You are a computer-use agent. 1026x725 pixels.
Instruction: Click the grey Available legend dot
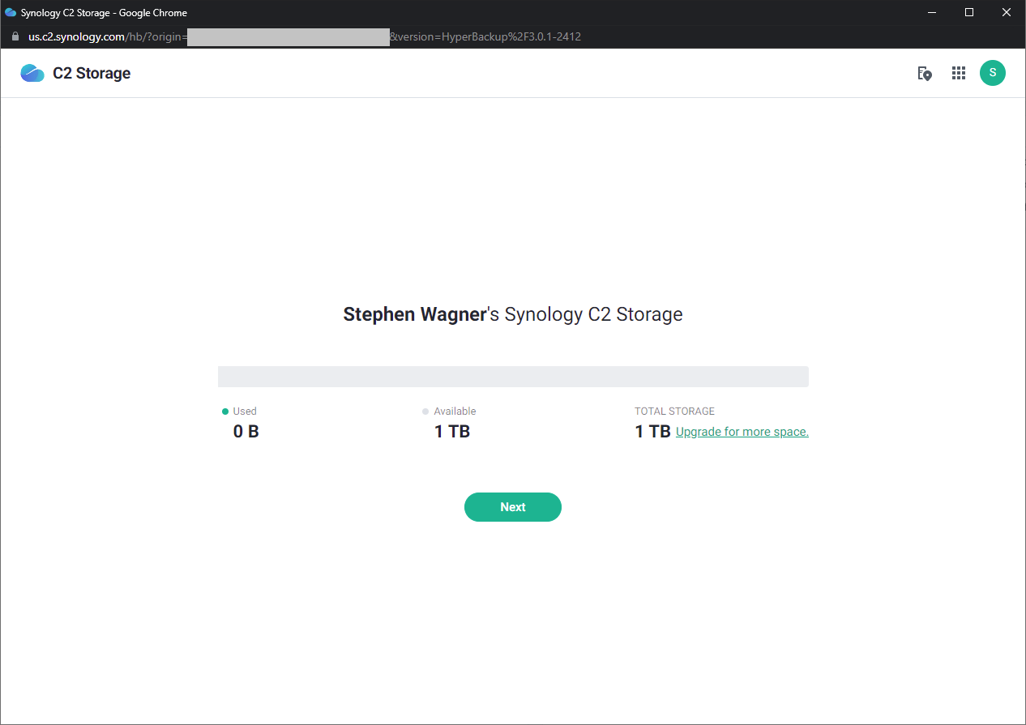click(x=425, y=412)
